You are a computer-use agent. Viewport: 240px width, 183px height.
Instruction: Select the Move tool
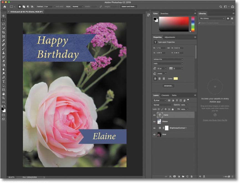[4, 16]
